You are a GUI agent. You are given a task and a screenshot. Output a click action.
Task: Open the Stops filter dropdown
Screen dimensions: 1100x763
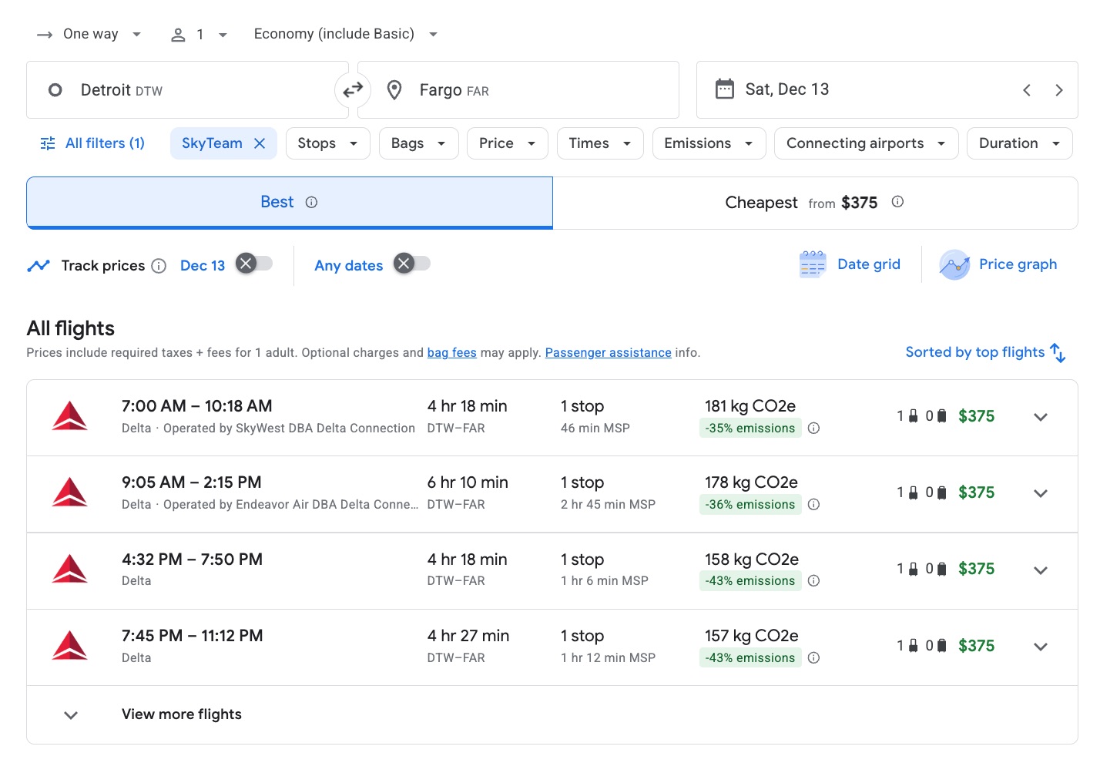coord(327,143)
